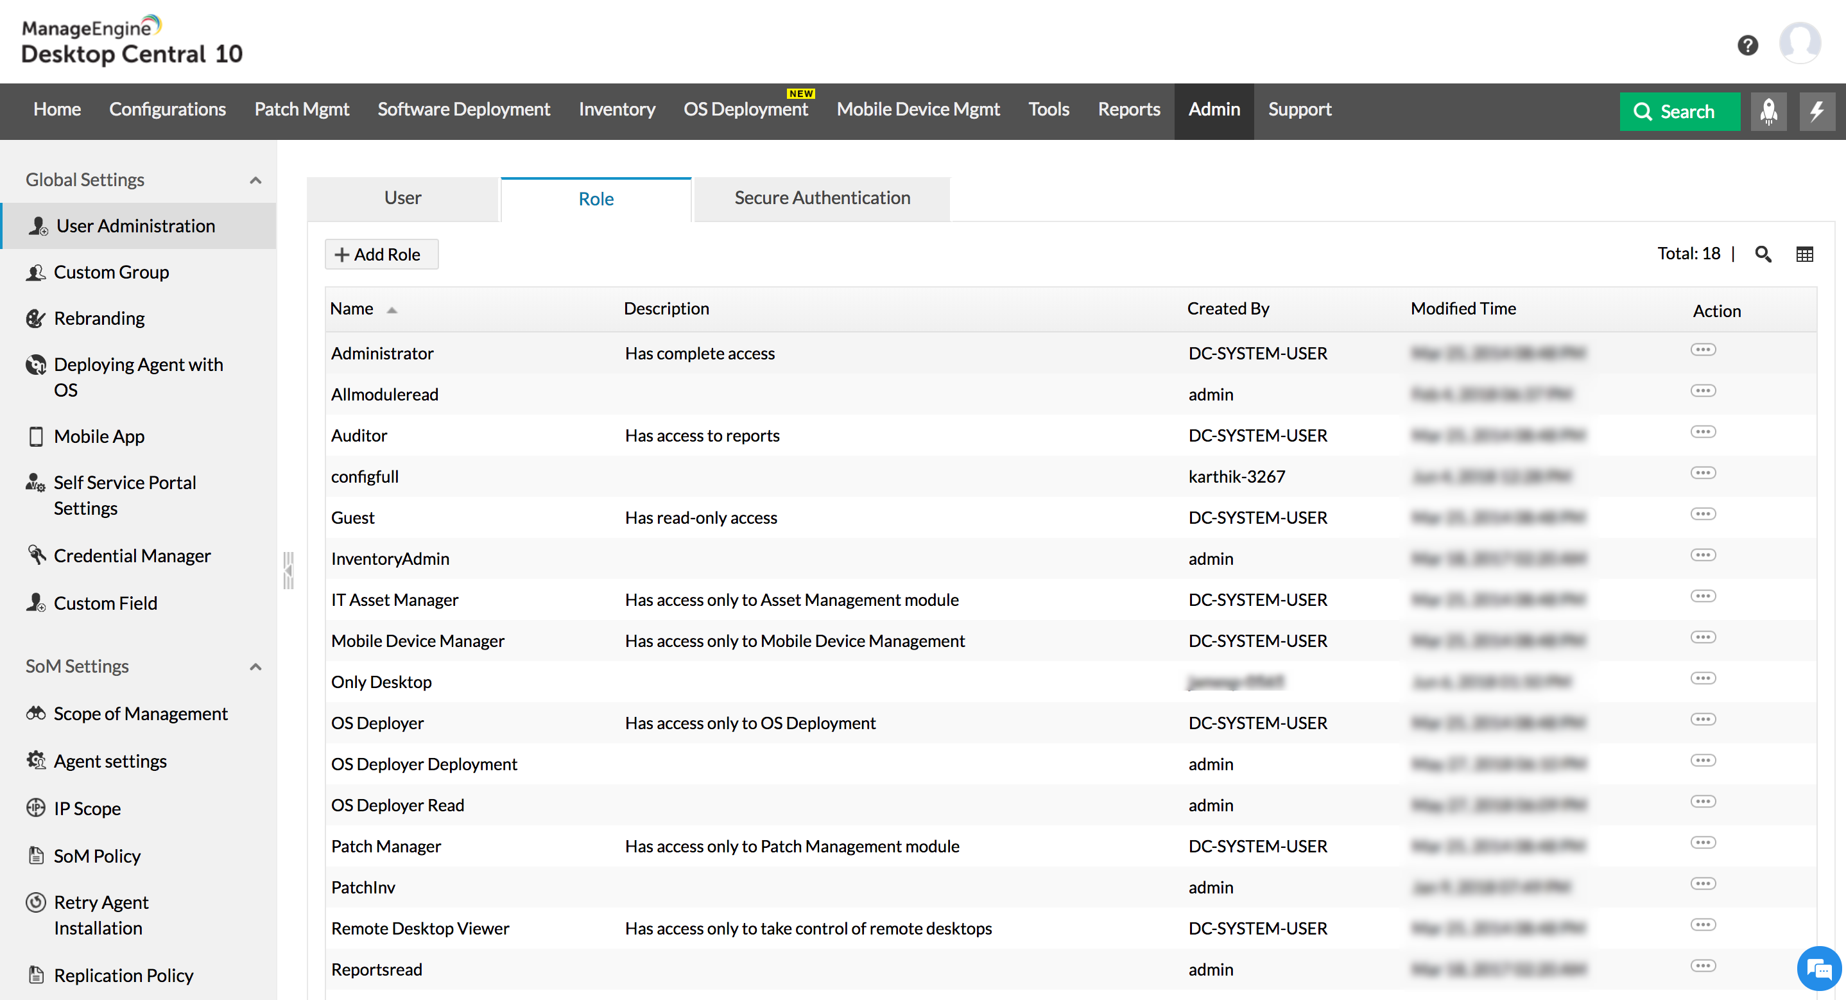Click the lightning bolt quick links icon
This screenshot has height=1000, width=1846.
pyautogui.click(x=1816, y=111)
